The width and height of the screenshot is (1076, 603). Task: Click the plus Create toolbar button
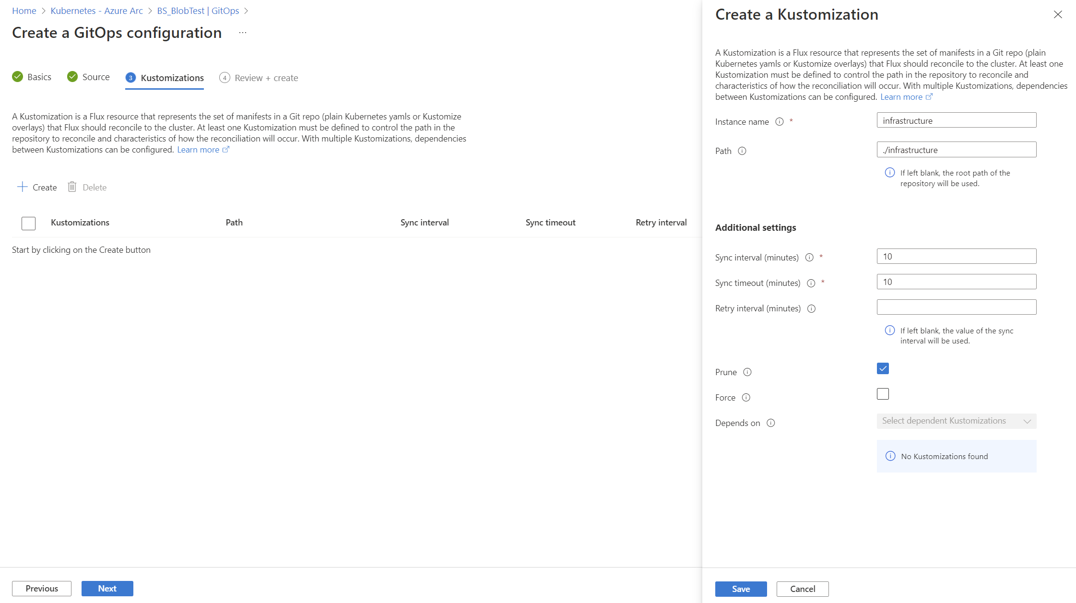pos(37,187)
